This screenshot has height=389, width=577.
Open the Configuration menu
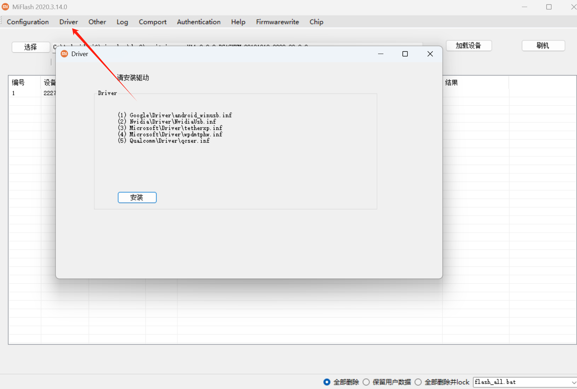click(28, 22)
